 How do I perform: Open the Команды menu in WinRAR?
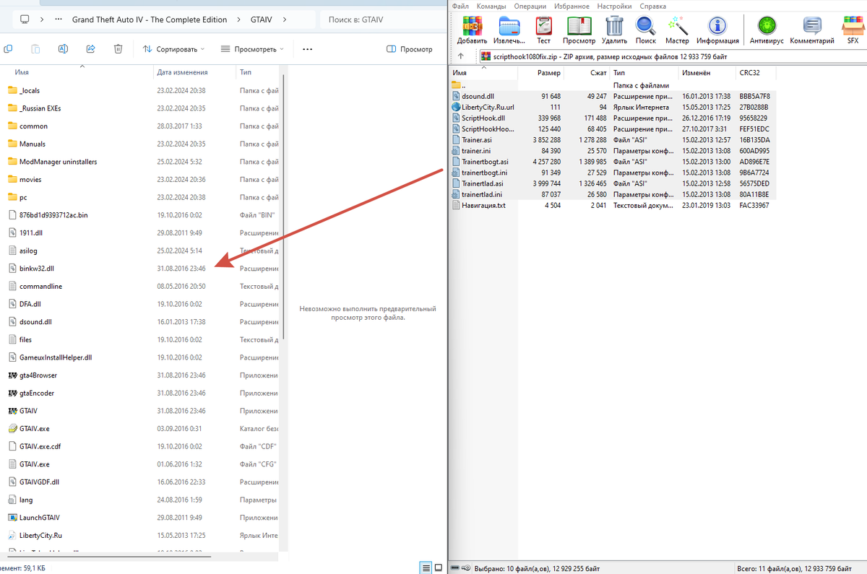pos(491,6)
